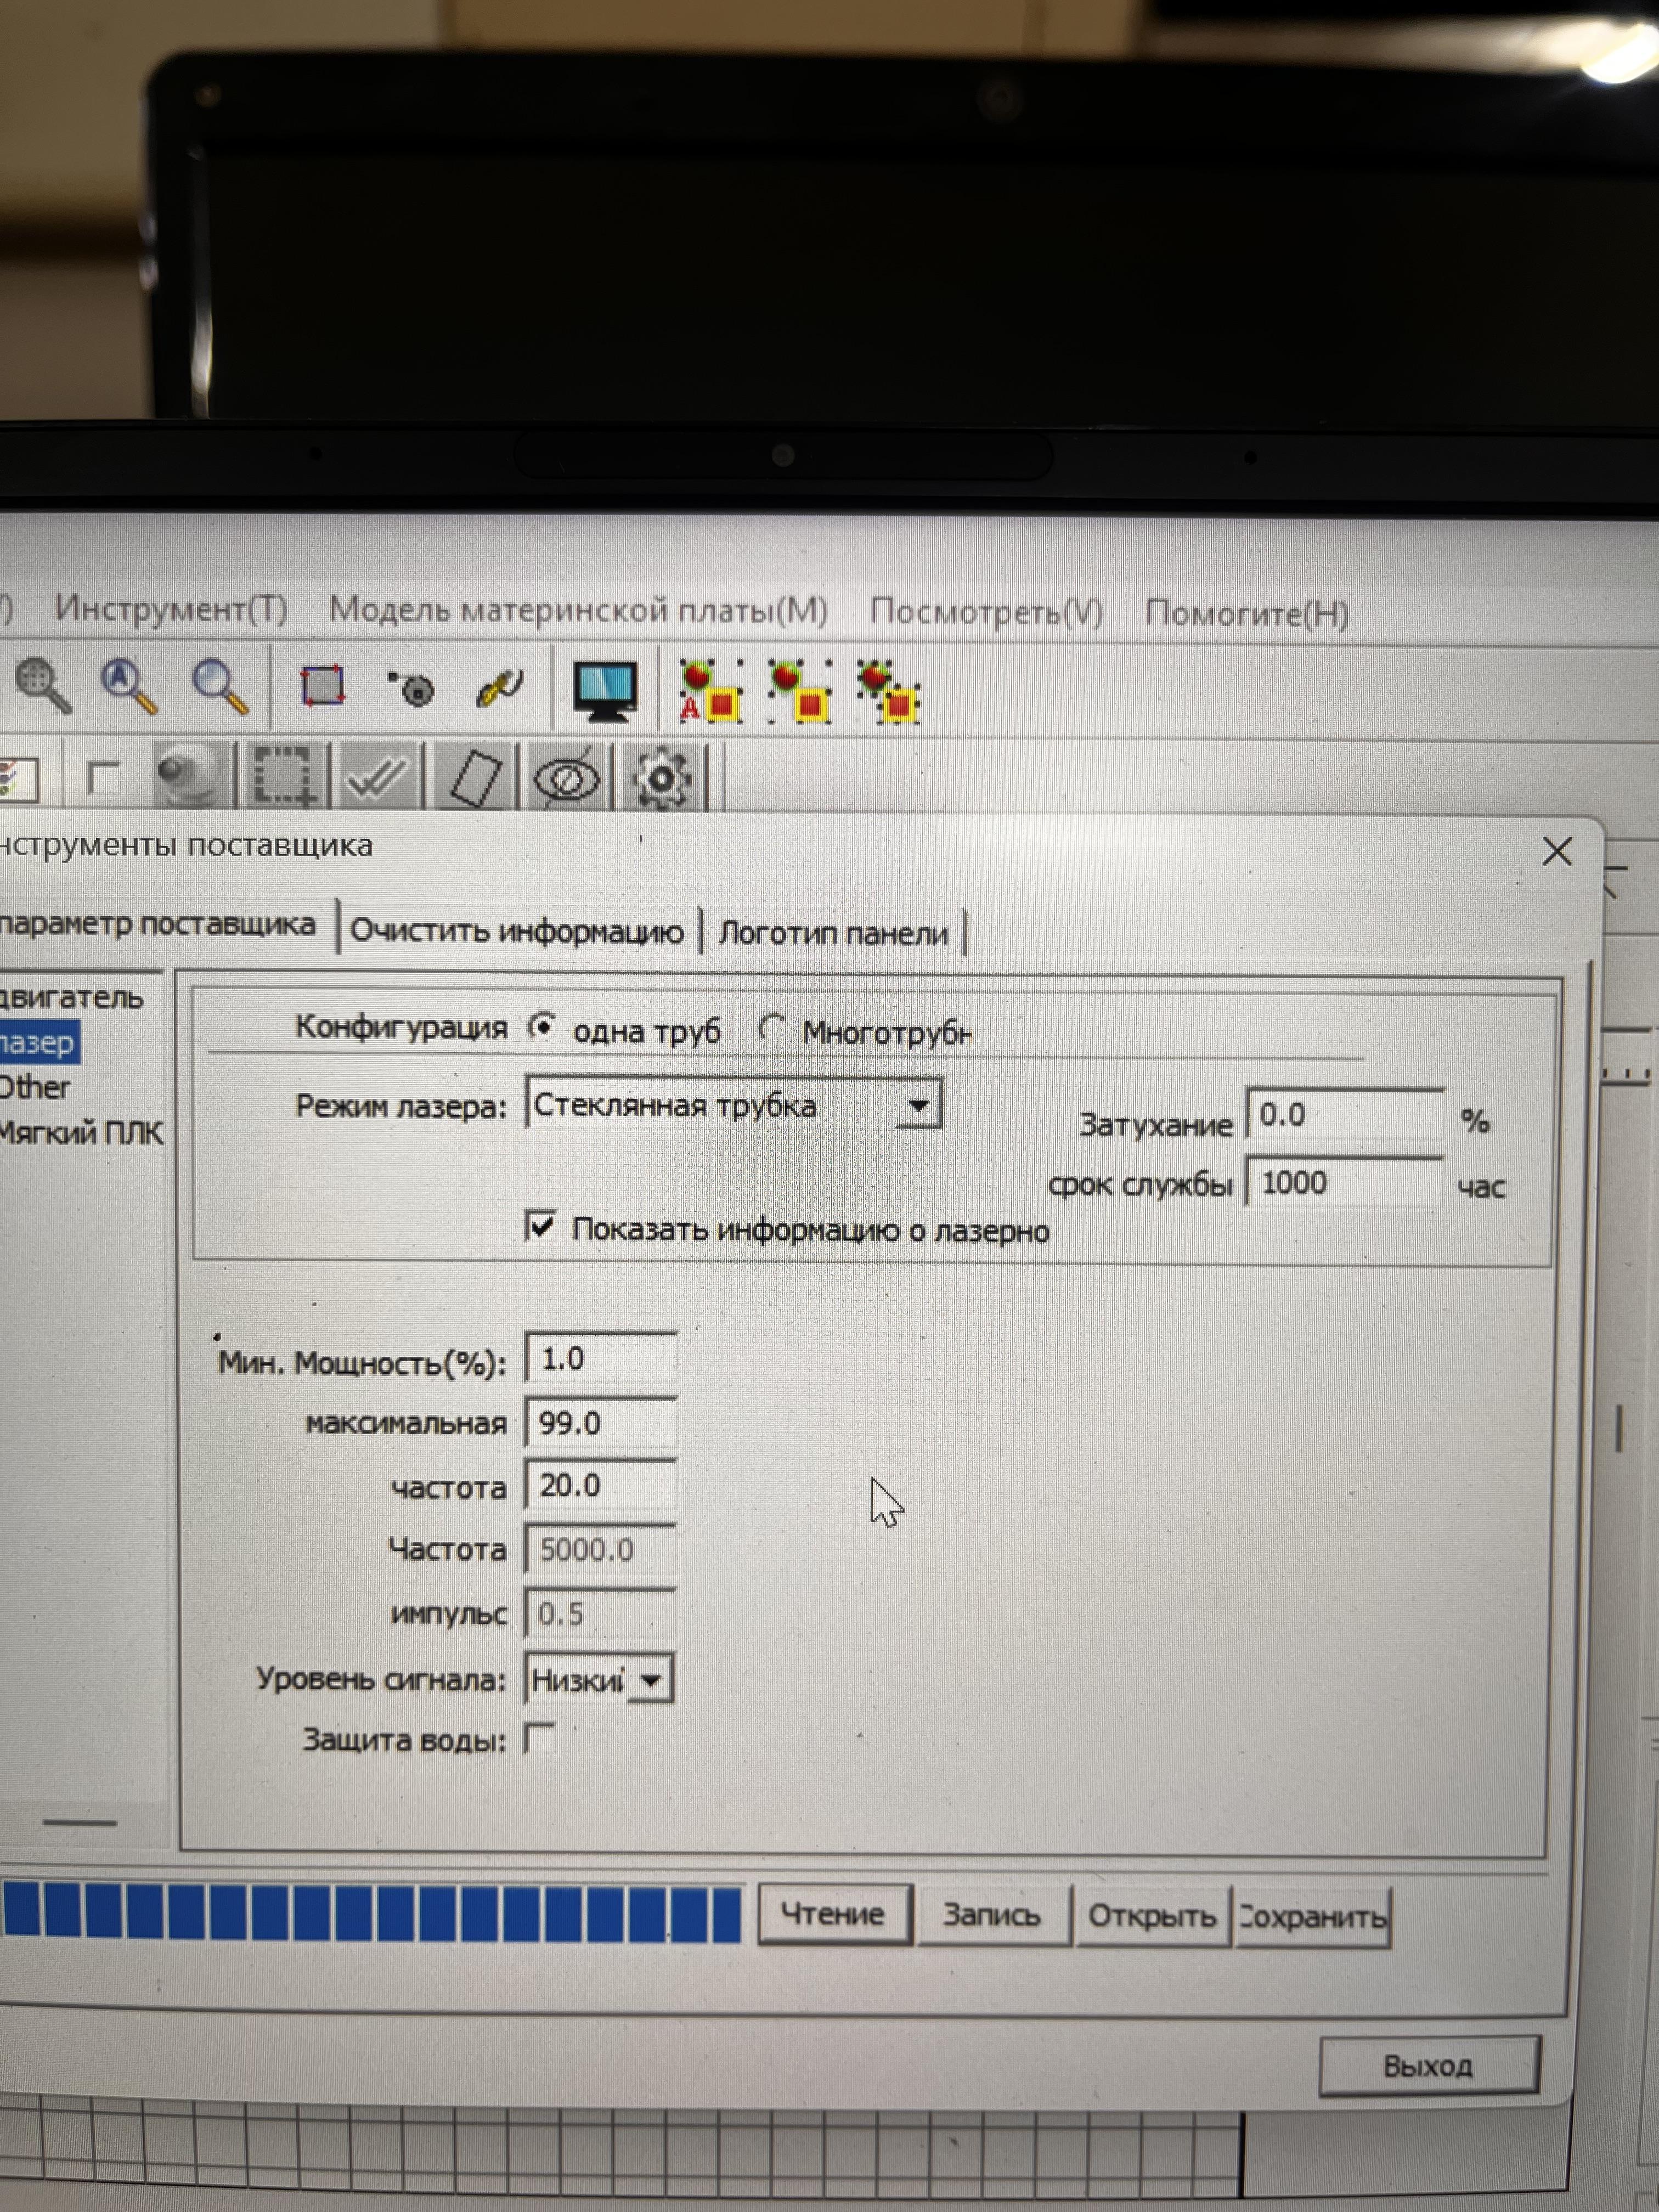The height and width of the screenshot is (2212, 1659).
Task: Close the 'Инструменты поставщика' dialog
Action: [x=1557, y=852]
